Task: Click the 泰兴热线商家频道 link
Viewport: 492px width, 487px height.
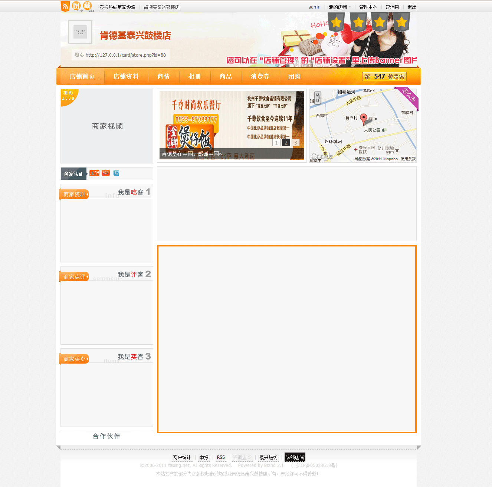Action: pos(117,7)
